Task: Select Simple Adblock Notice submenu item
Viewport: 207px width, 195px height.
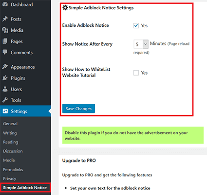Action: [25, 188]
